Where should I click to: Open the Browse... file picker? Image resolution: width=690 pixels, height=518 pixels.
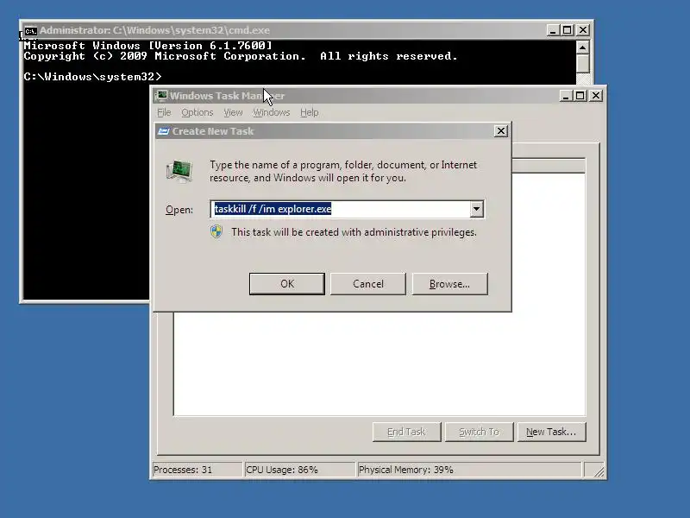coord(449,284)
